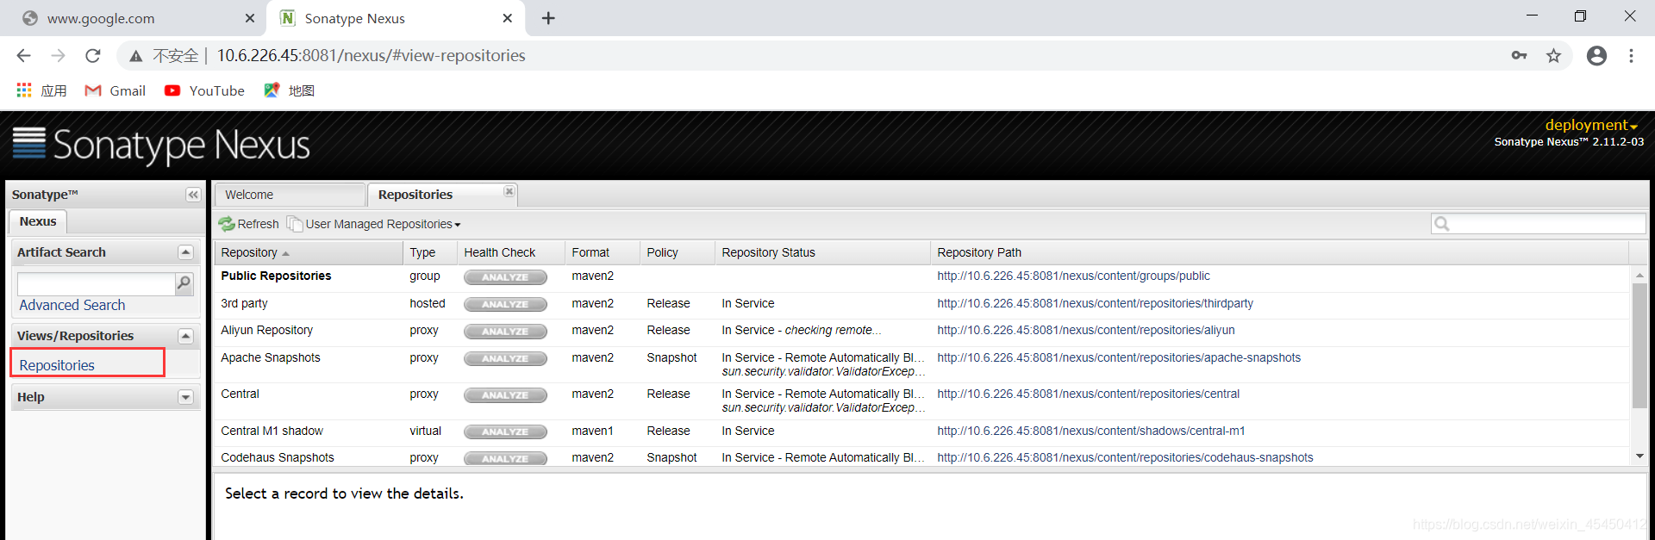Open a new browser tab with plus
1655x540 pixels.
coord(548,18)
